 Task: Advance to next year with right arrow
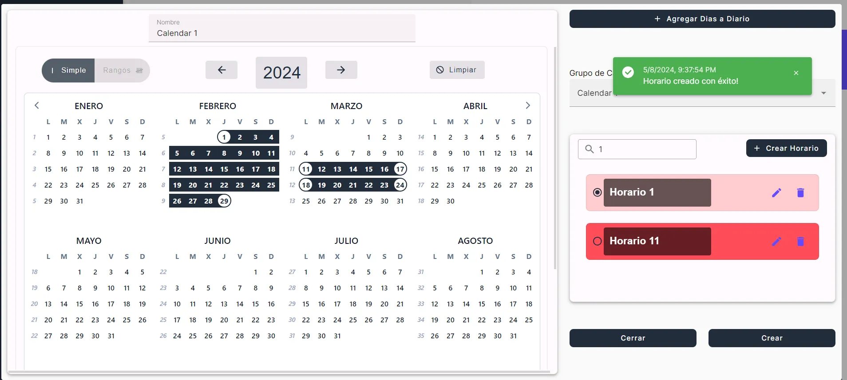point(341,70)
